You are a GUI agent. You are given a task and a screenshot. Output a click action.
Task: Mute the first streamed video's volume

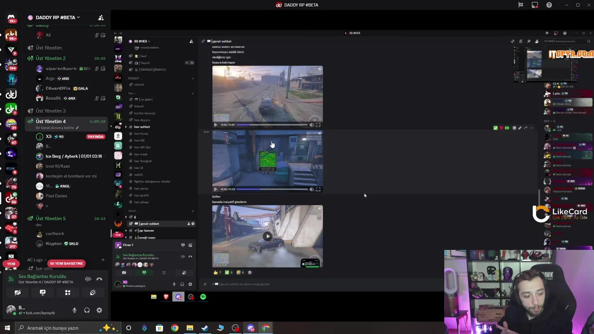[311, 125]
